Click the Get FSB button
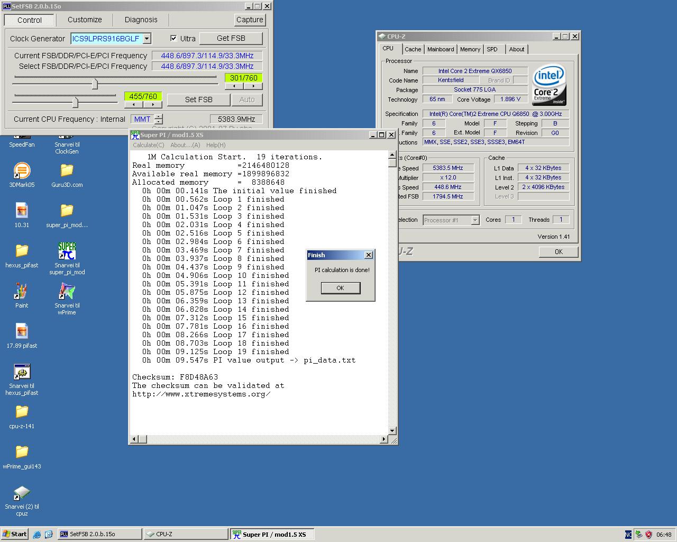This screenshot has height=542, width=677. pyautogui.click(x=231, y=38)
